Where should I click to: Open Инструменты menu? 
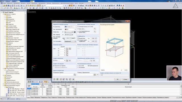tap(42, 3)
